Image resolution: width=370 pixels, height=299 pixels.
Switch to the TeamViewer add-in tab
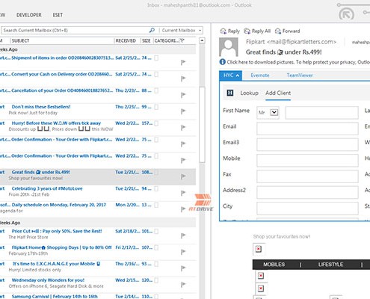pyautogui.click(x=300, y=75)
